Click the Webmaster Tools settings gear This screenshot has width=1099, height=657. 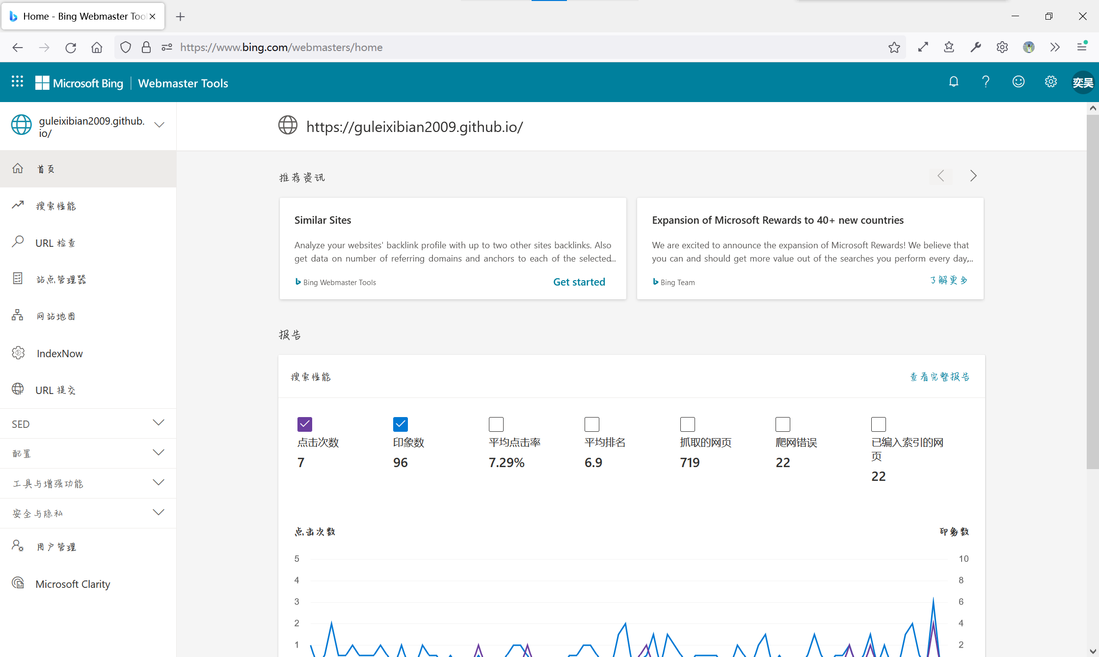point(1050,82)
